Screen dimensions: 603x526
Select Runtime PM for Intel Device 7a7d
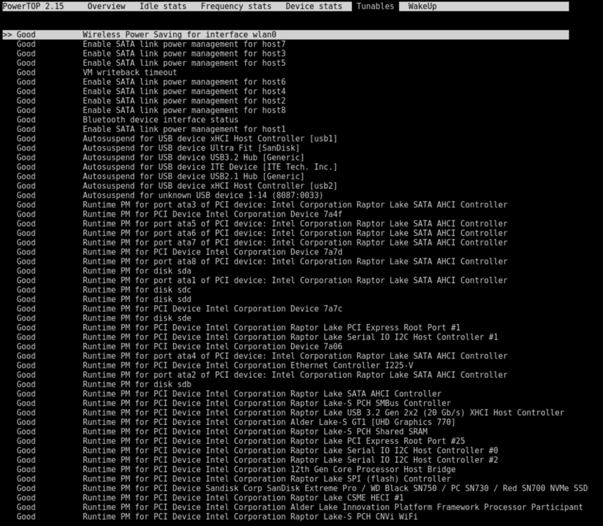pos(179,252)
